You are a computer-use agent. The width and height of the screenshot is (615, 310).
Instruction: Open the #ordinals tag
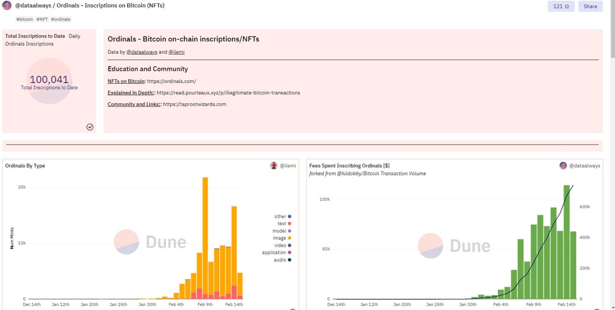pyautogui.click(x=60, y=19)
